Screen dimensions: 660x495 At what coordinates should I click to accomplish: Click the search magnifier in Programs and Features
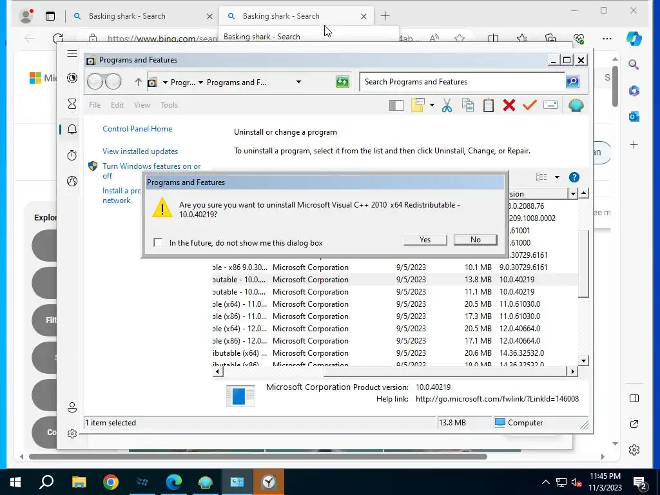pos(572,82)
